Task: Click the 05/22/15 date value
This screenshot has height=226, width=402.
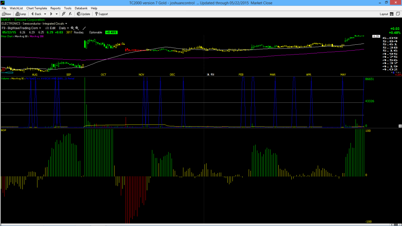Action: coord(9,33)
